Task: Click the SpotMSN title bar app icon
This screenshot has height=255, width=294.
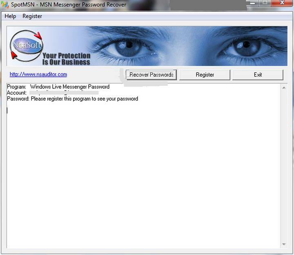Action: (x=5, y=4)
